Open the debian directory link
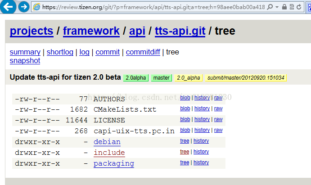Screen dimensions: 311x185 pos(107,142)
